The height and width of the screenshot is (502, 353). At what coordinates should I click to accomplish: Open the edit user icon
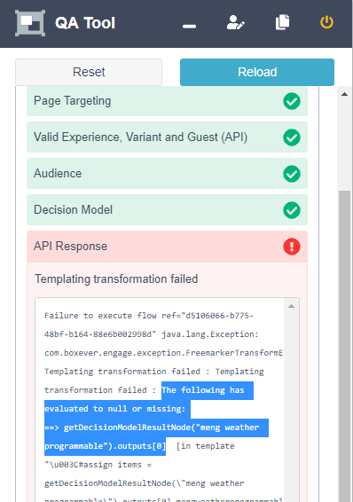pyautogui.click(x=236, y=23)
